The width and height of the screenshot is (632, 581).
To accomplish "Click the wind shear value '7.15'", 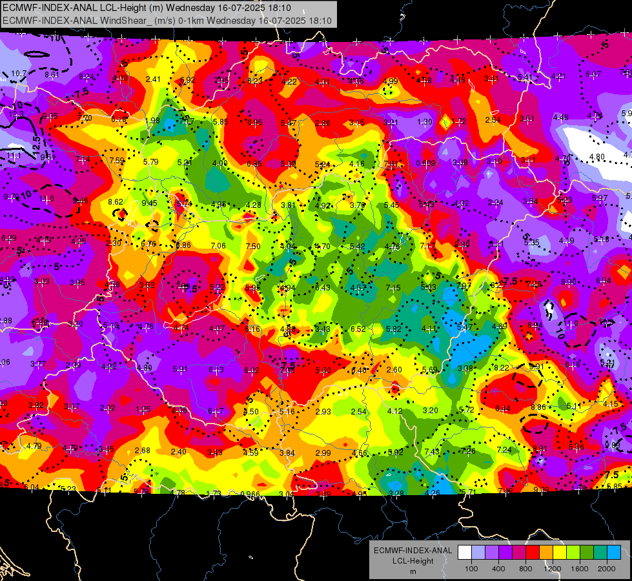I will [x=393, y=287].
